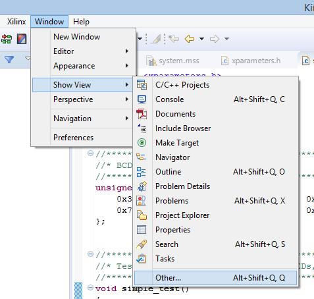Open the Problem Details view
The width and height of the screenshot is (314, 299).
(215, 186)
